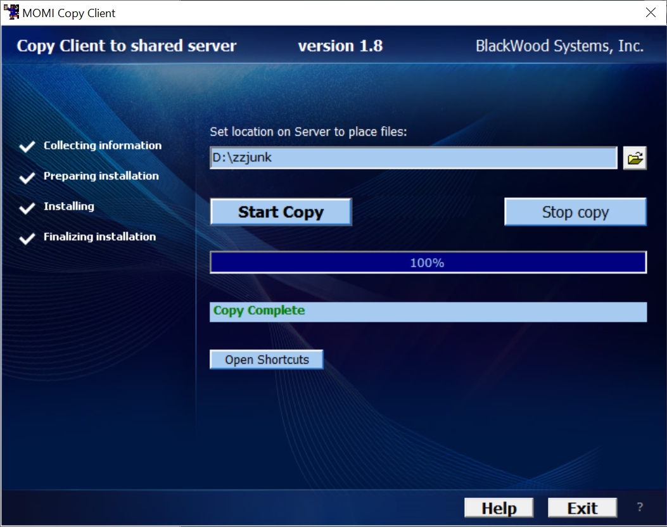This screenshot has width=667, height=527.
Task: Click the Stop copy button
Action: pyautogui.click(x=575, y=212)
